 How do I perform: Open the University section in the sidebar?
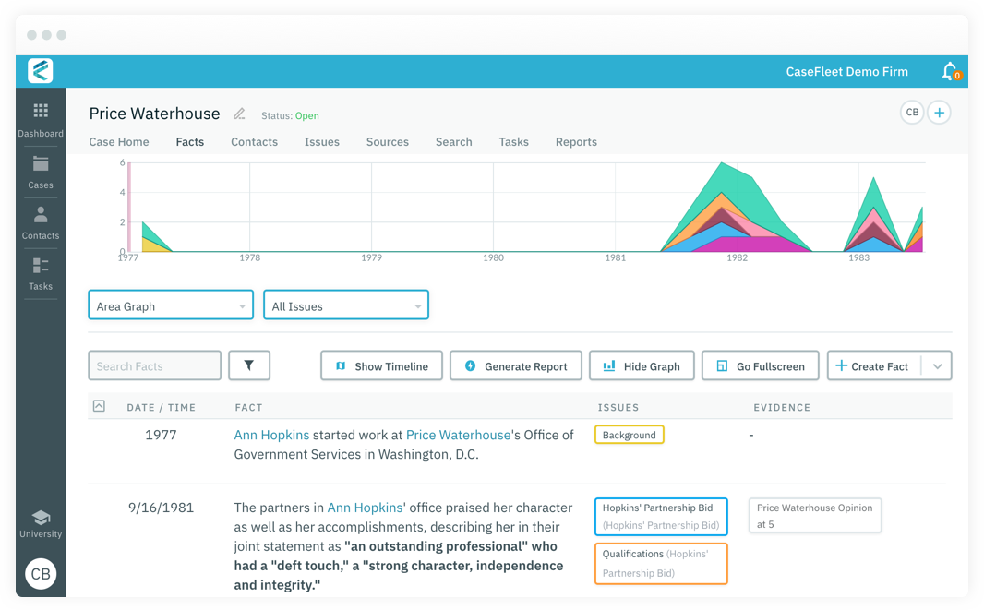[41, 521]
